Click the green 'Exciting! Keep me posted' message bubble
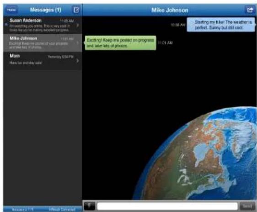Image resolution: width=257 pixels, height=212 pixels. pyautogui.click(x=120, y=43)
